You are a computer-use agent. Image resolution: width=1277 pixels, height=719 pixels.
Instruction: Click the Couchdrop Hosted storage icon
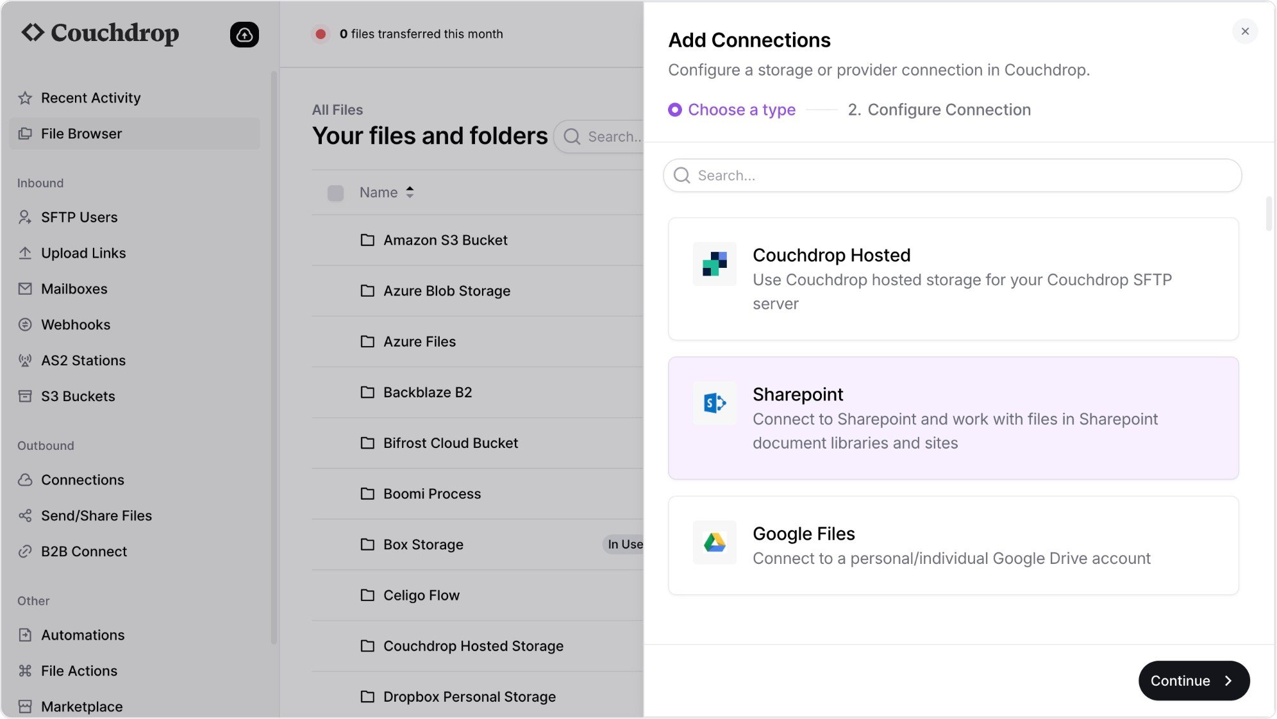pyautogui.click(x=714, y=263)
